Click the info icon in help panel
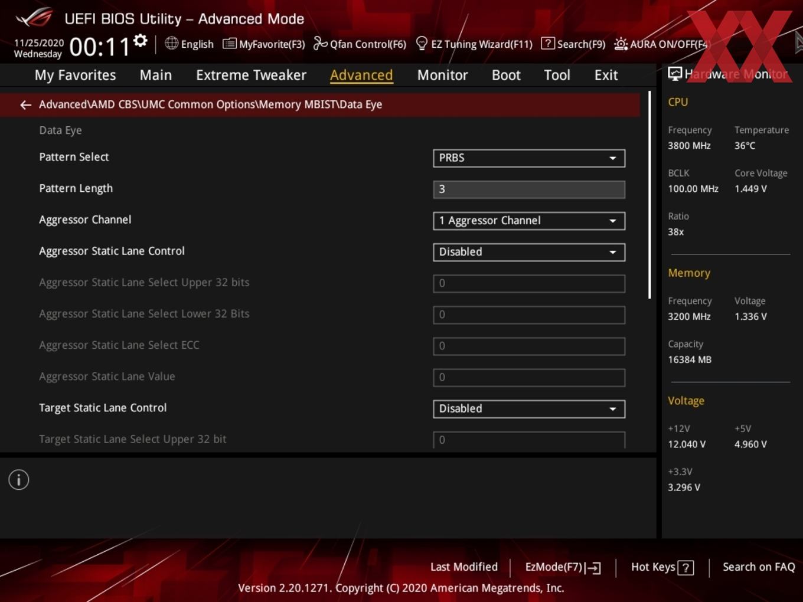 [19, 480]
